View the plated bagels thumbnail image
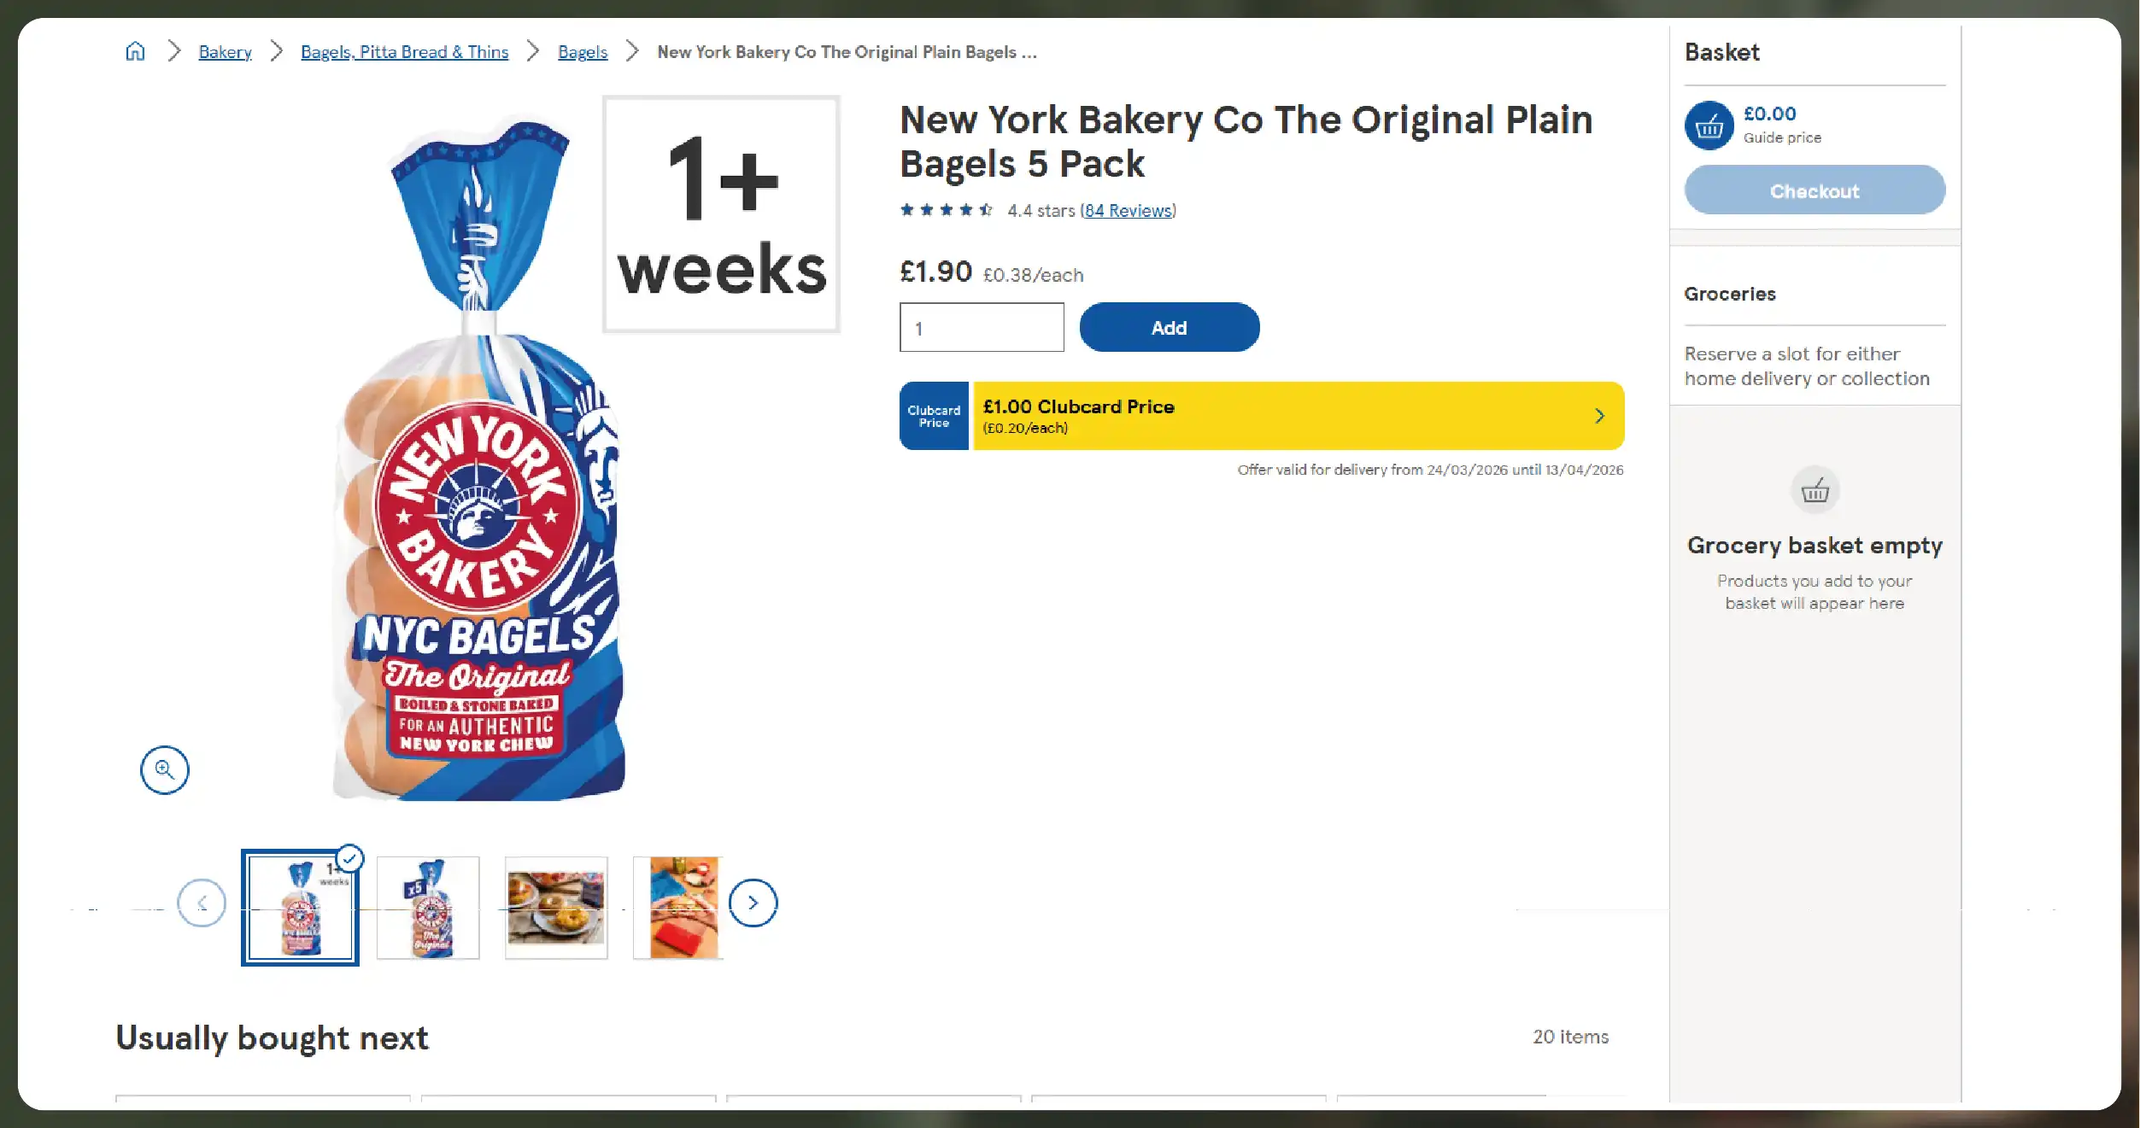This screenshot has height=1128, width=2140. pos(556,908)
